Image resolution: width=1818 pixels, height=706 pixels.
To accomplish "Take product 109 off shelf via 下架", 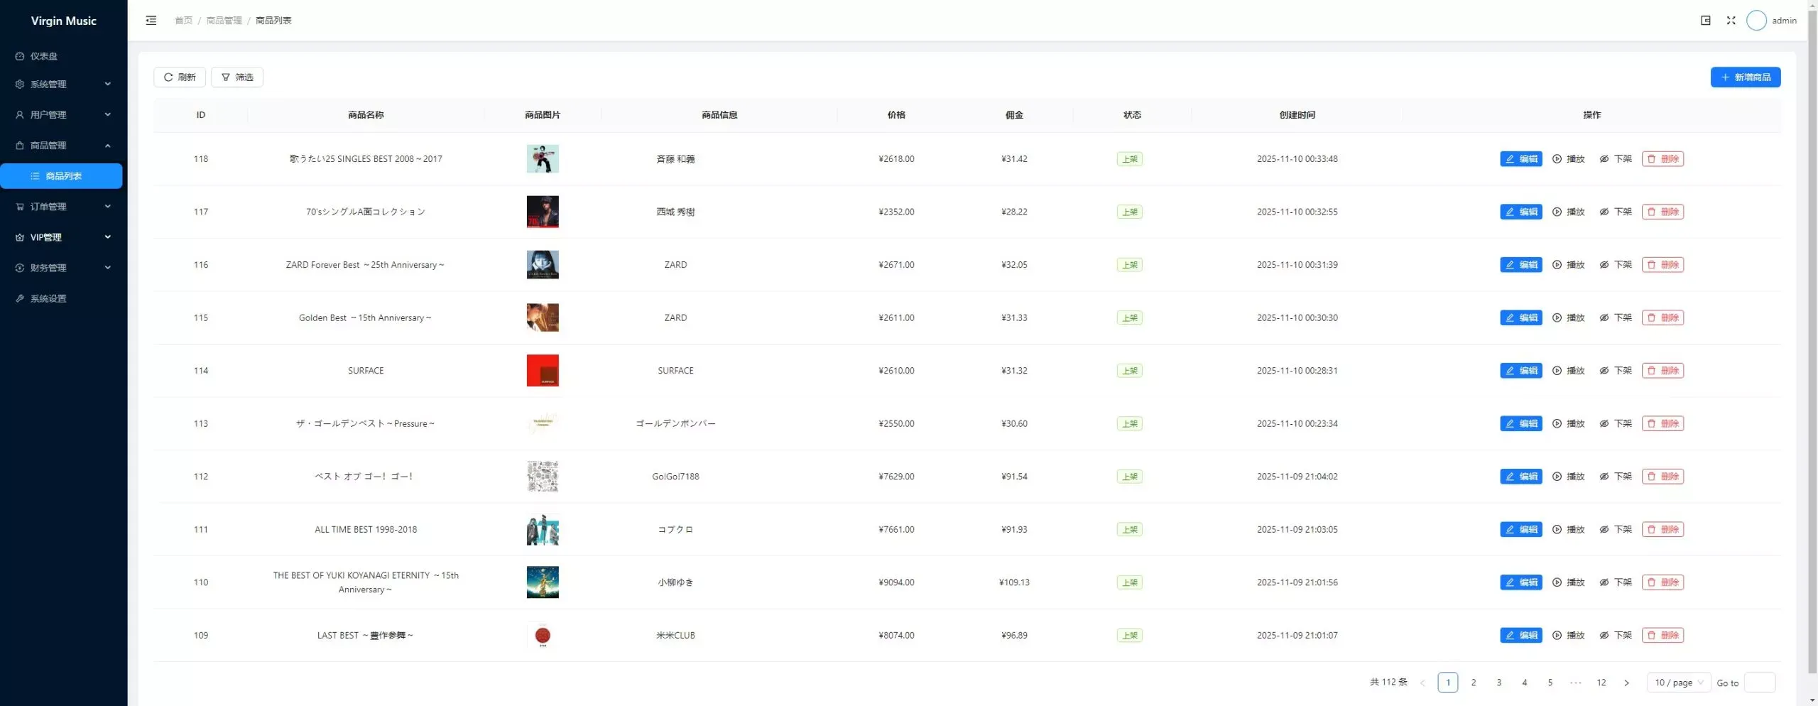I will coord(1616,635).
